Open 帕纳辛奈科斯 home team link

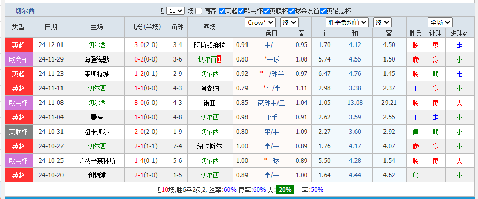pyautogui.click(x=97, y=161)
